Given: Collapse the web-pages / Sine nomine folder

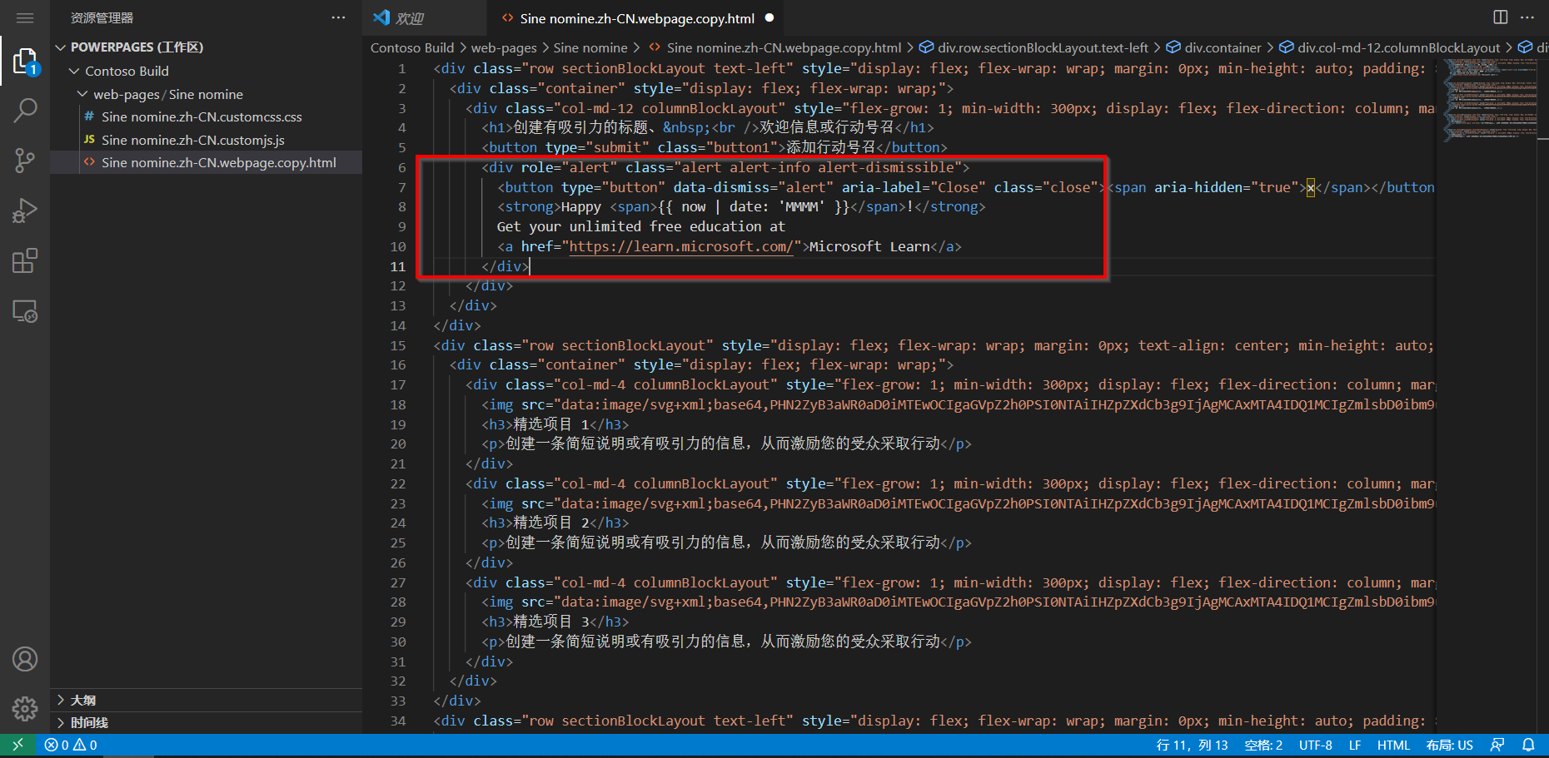Looking at the screenshot, I should [207, 94].
